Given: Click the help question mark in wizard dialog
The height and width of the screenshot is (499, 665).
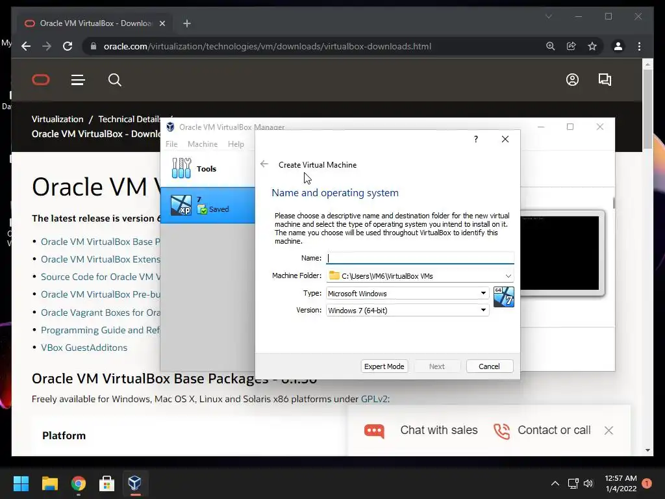Looking at the screenshot, I should click(x=476, y=139).
